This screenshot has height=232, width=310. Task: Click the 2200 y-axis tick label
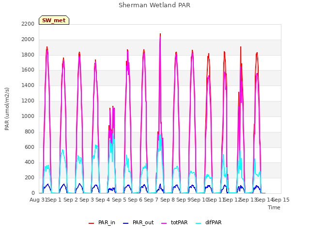pyautogui.click(x=28, y=24)
